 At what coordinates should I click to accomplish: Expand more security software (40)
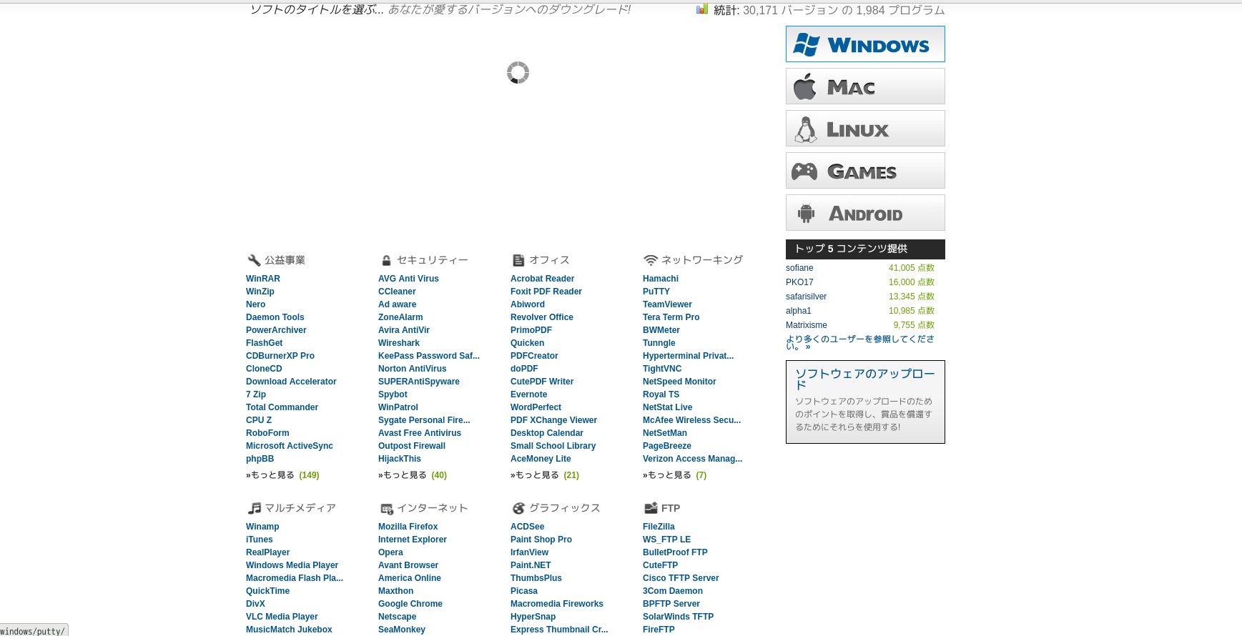[413, 475]
